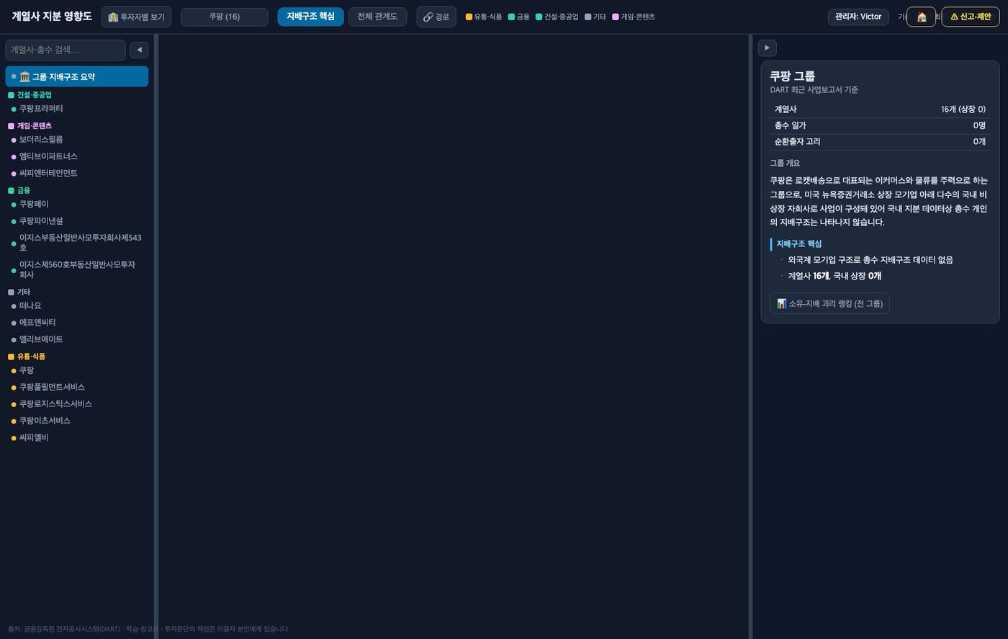This screenshot has width=1008, height=639.
Task: Select 에프앤씨티 in the list
Action: (77, 323)
